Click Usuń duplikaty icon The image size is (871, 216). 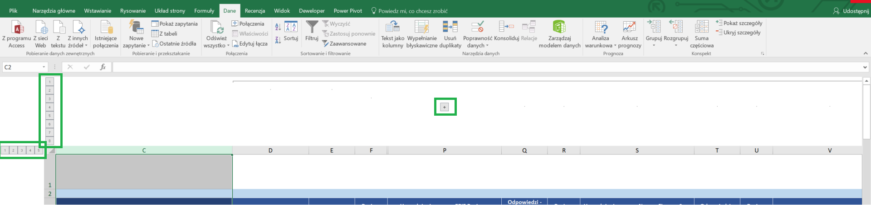(x=450, y=27)
